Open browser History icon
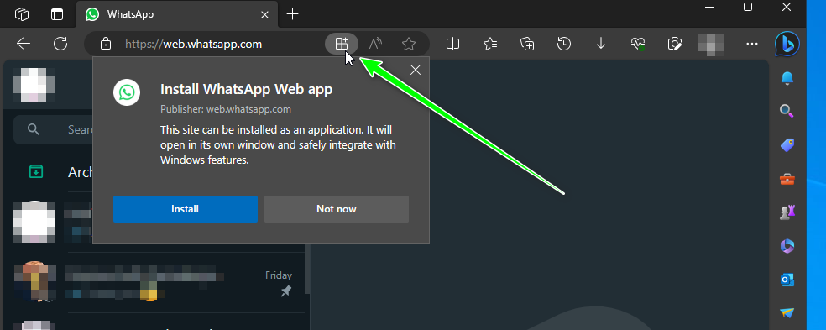Image resolution: width=826 pixels, height=330 pixels. pyautogui.click(x=563, y=44)
